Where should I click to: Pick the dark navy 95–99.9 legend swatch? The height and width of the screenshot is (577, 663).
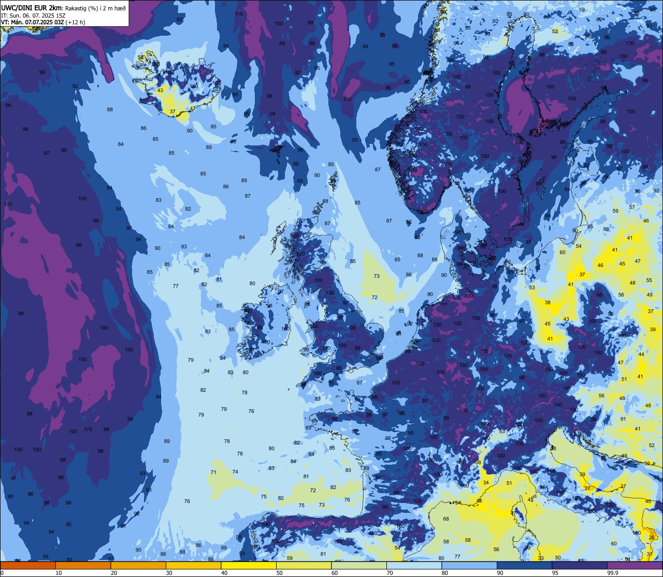pos(580,565)
